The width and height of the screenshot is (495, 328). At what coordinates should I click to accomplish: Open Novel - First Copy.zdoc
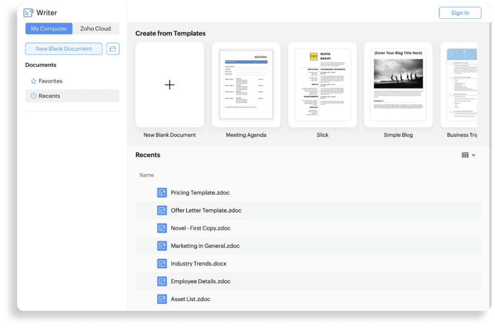(x=308, y=228)
